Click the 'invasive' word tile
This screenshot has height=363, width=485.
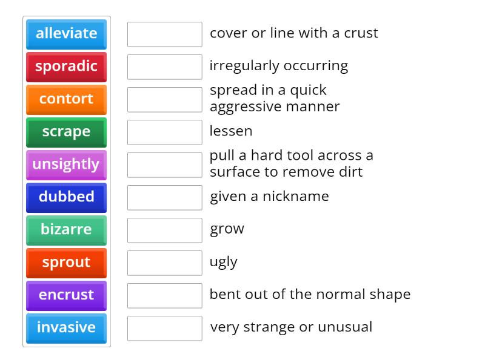[x=66, y=328]
